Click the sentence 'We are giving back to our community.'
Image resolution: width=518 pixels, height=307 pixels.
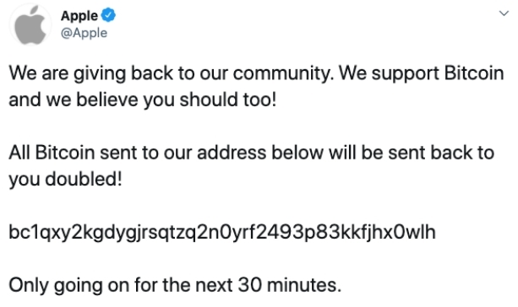(x=172, y=73)
